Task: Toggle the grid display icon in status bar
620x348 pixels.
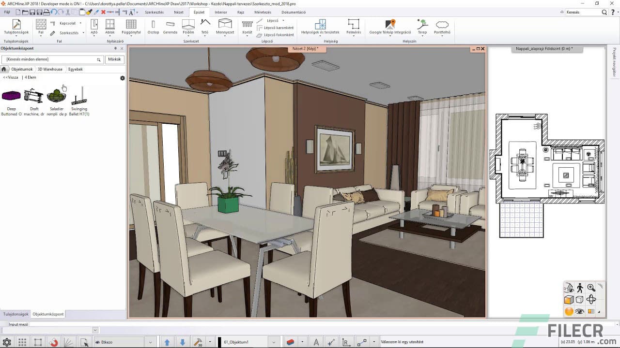Action: (x=21, y=342)
